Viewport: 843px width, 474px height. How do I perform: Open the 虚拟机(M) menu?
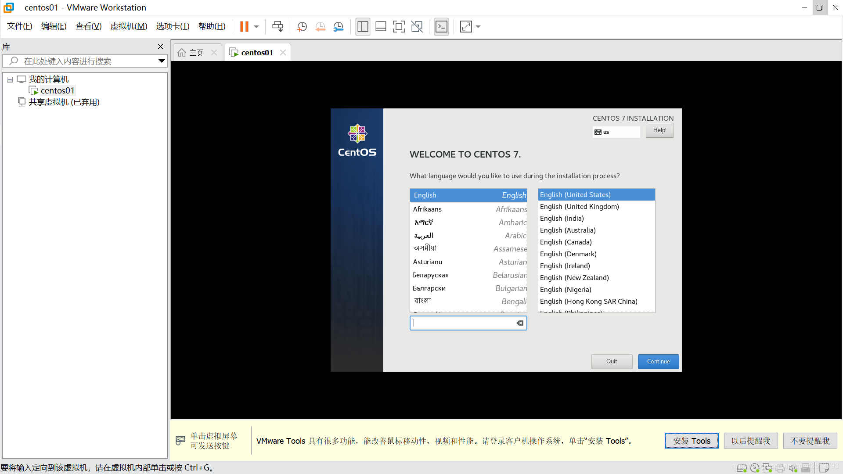[x=129, y=26]
